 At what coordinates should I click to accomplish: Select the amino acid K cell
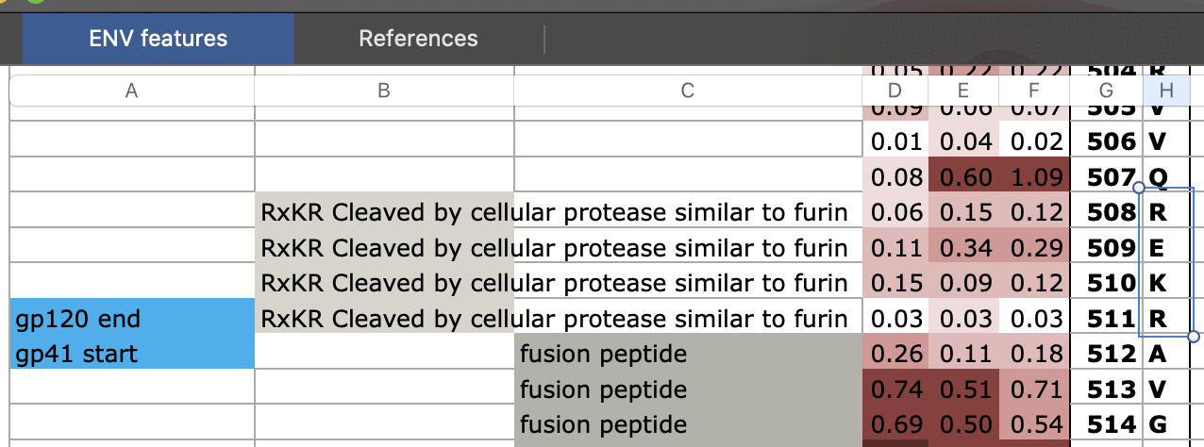click(1166, 283)
